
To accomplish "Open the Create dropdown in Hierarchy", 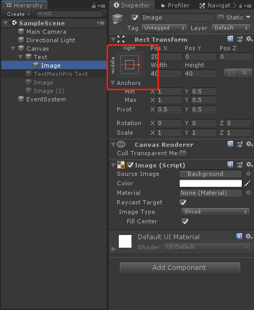I will 18,14.
